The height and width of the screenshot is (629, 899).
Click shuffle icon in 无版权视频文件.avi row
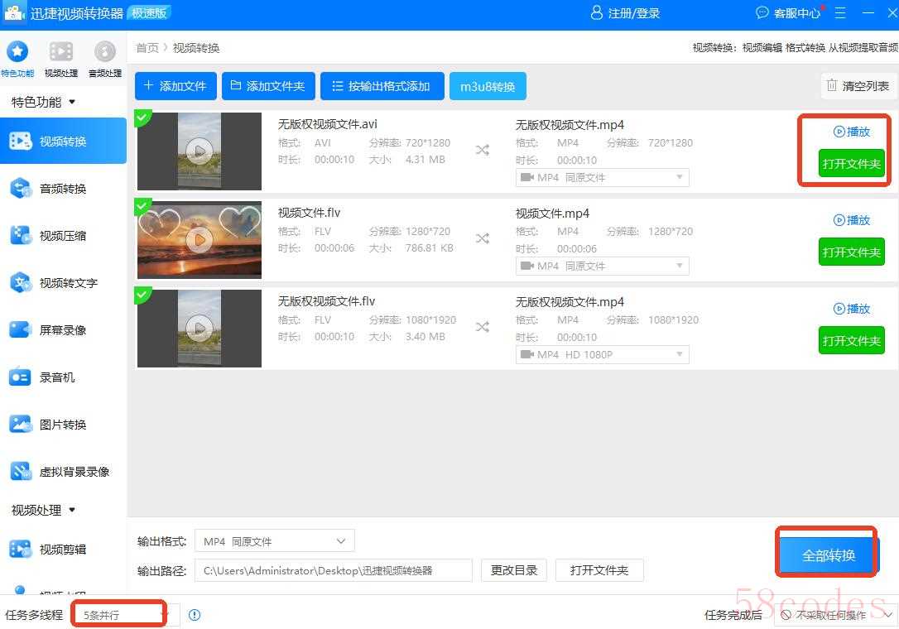click(x=482, y=151)
